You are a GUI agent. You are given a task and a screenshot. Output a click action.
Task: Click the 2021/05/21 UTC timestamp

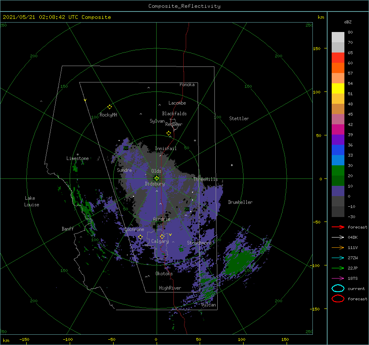[x=57, y=17]
